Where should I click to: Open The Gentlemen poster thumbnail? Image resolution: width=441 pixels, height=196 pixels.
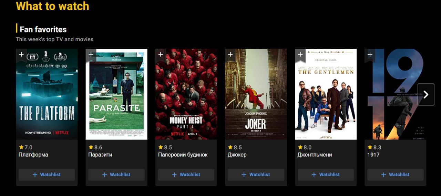(326, 94)
